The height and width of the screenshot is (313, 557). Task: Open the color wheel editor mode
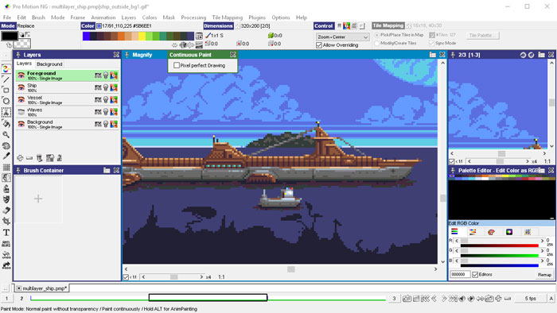509,232
